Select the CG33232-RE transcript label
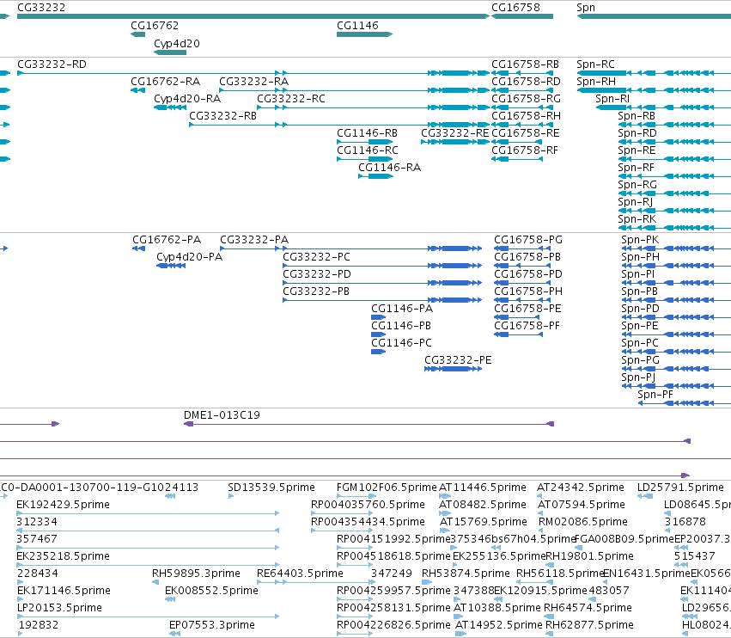The image size is (731, 638). click(454, 133)
